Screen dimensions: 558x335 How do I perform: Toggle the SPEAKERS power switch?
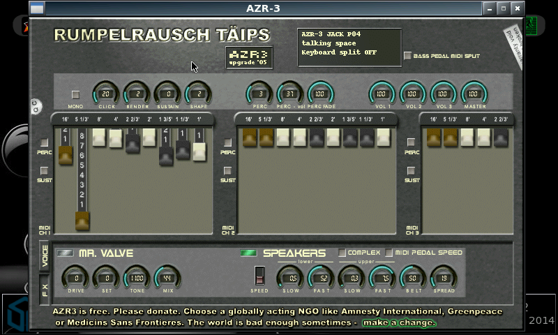point(248,253)
